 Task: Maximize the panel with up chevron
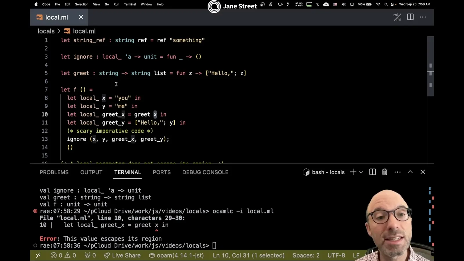(410, 172)
